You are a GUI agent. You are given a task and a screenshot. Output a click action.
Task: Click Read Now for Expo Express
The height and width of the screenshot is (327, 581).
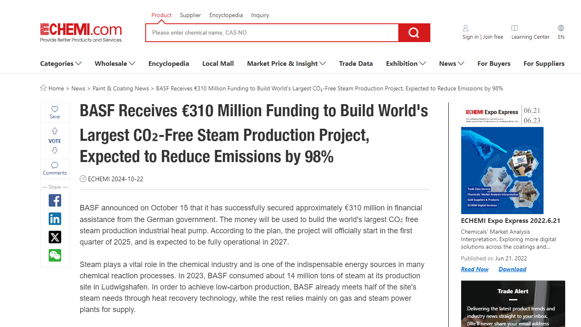[x=475, y=269]
